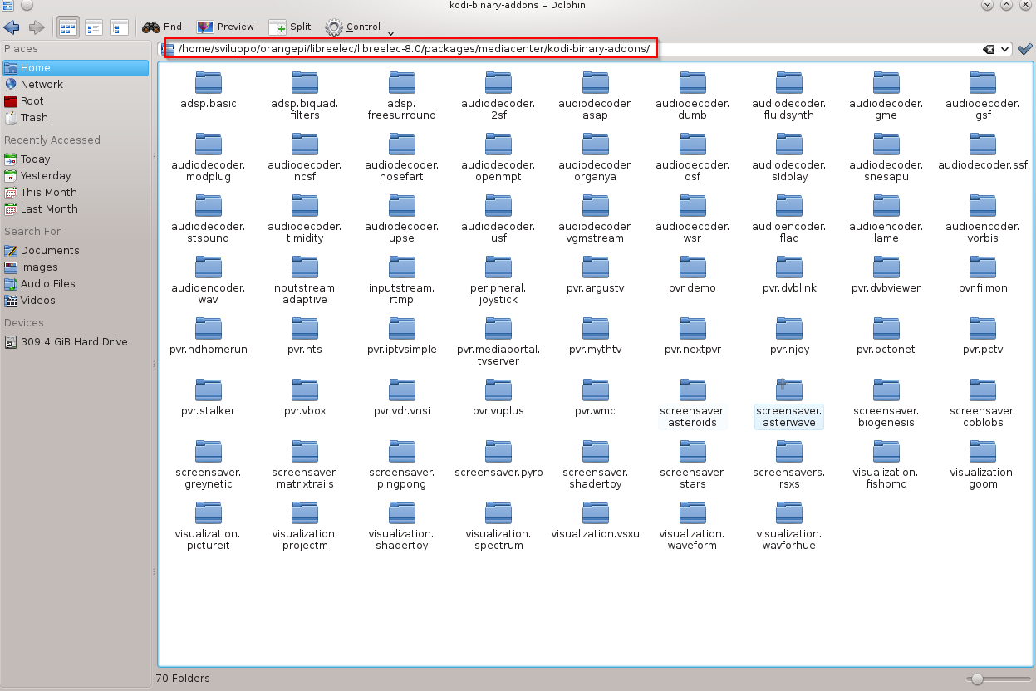
Task: Select Videos under Search For
Action: pyautogui.click(x=38, y=300)
